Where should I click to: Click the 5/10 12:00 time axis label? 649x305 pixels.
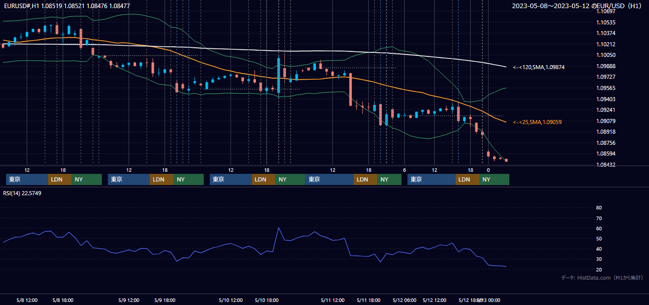231,300
